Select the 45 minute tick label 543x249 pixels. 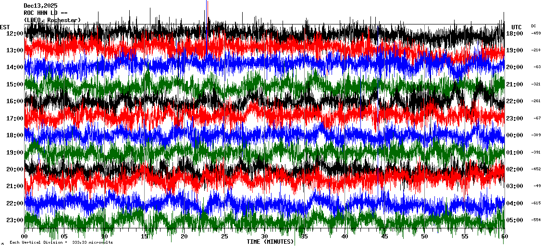click(x=384, y=237)
